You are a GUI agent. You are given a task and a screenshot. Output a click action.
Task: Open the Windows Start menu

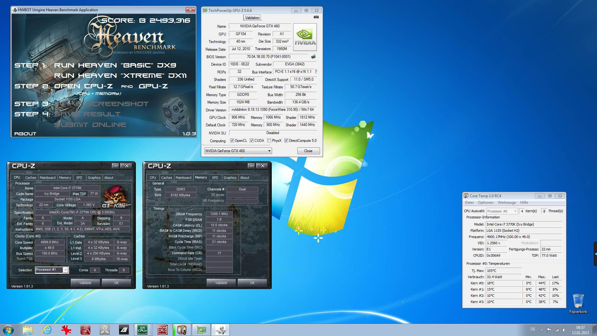[8, 330]
